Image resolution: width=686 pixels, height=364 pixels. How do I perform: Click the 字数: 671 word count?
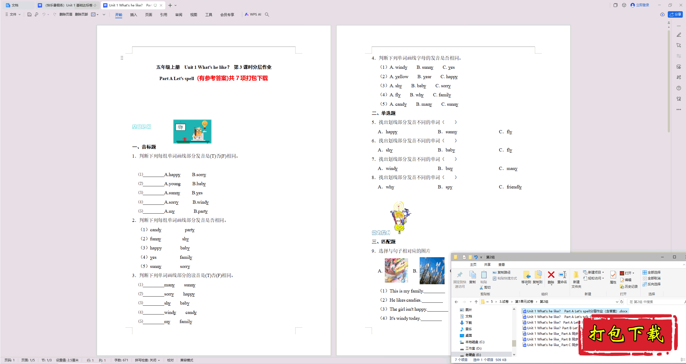tap(121, 360)
